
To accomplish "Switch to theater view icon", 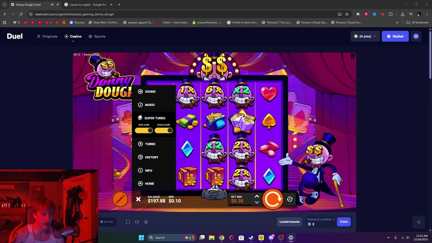I will (x=137, y=222).
